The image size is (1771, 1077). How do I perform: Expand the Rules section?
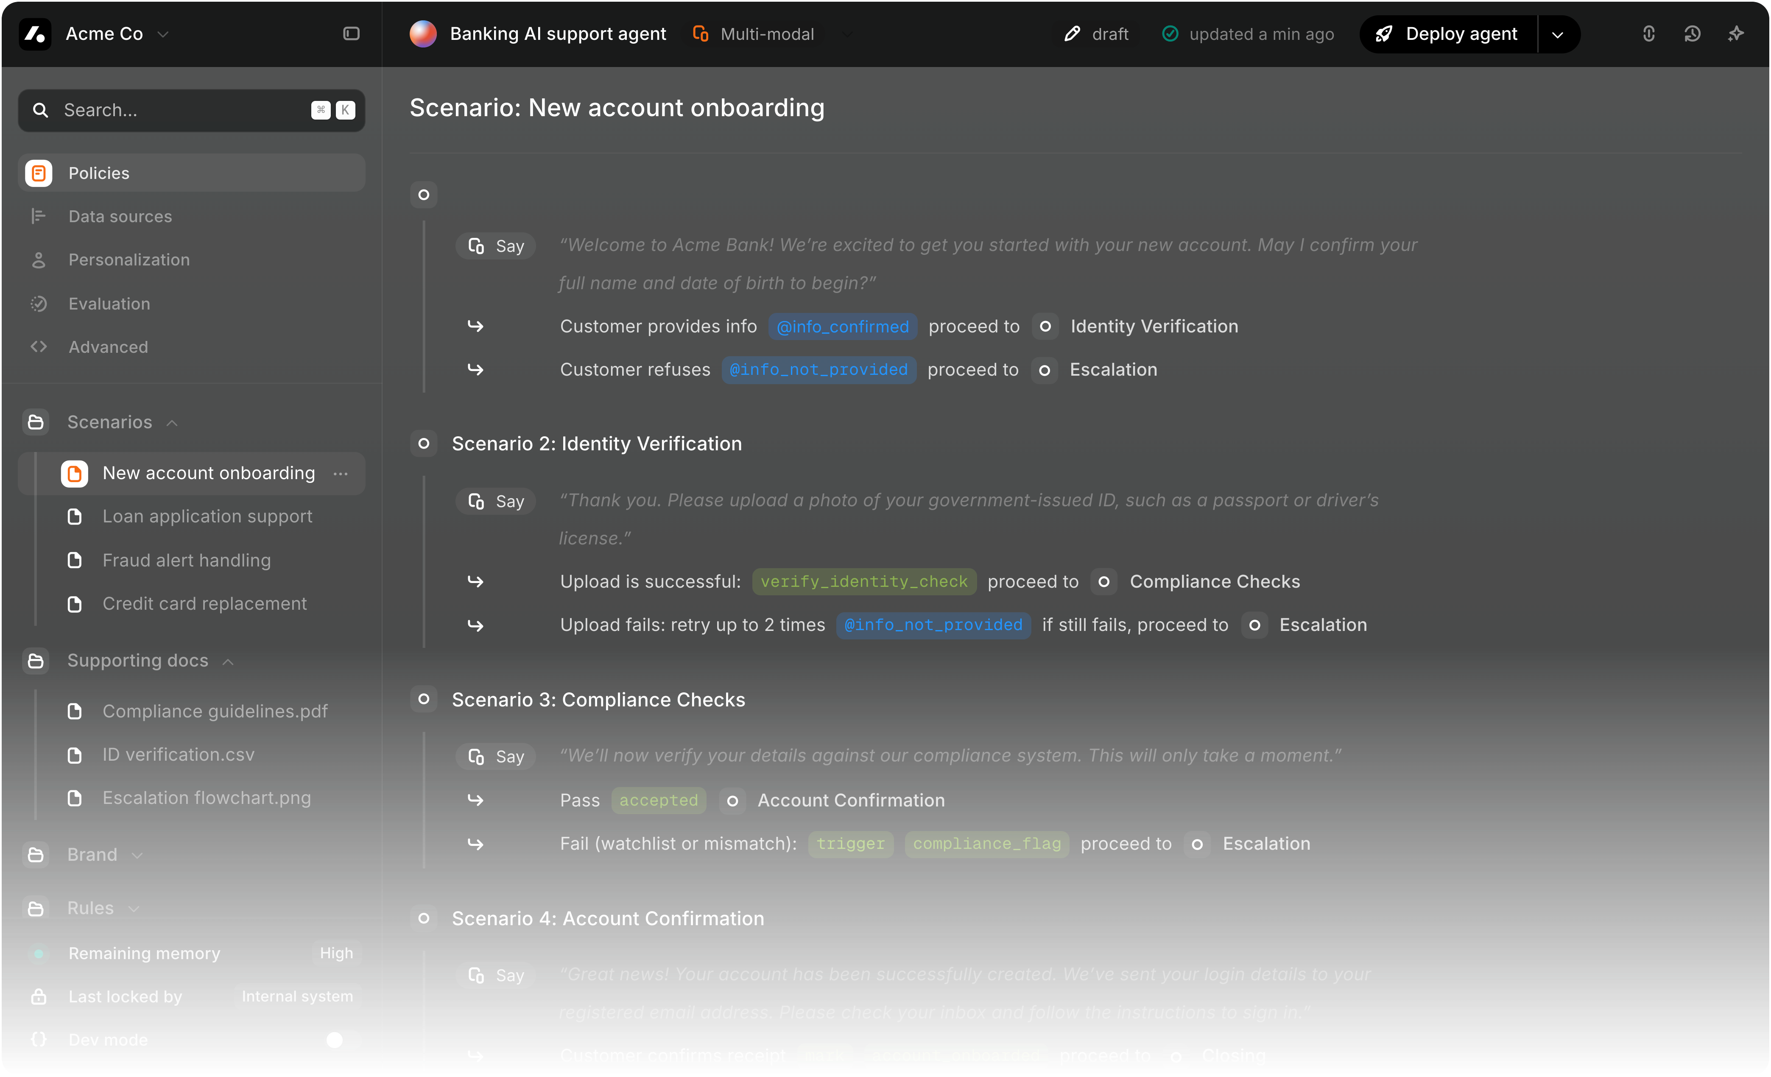[x=134, y=908]
